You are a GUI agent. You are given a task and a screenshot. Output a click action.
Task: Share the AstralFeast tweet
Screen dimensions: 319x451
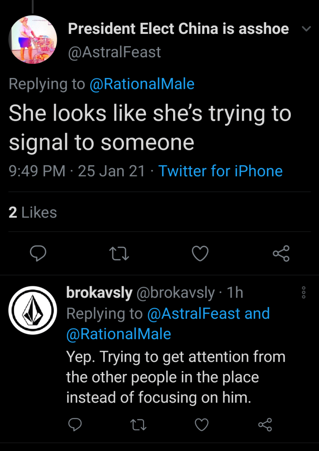[281, 253]
